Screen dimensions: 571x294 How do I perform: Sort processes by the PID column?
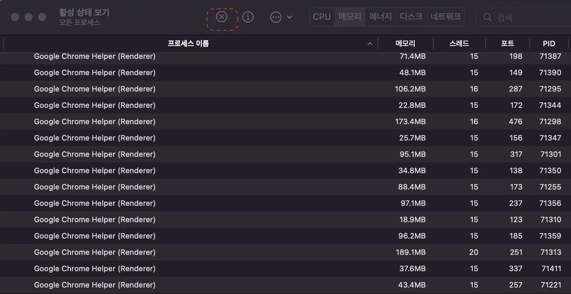point(549,44)
